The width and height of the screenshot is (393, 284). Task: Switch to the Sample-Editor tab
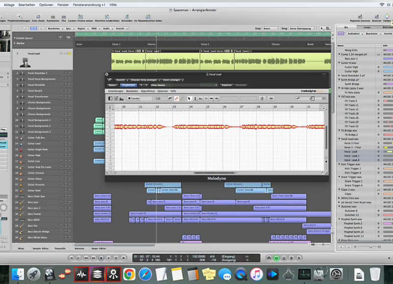pyautogui.click(x=41, y=249)
